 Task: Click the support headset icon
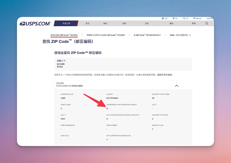tap(184, 18)
